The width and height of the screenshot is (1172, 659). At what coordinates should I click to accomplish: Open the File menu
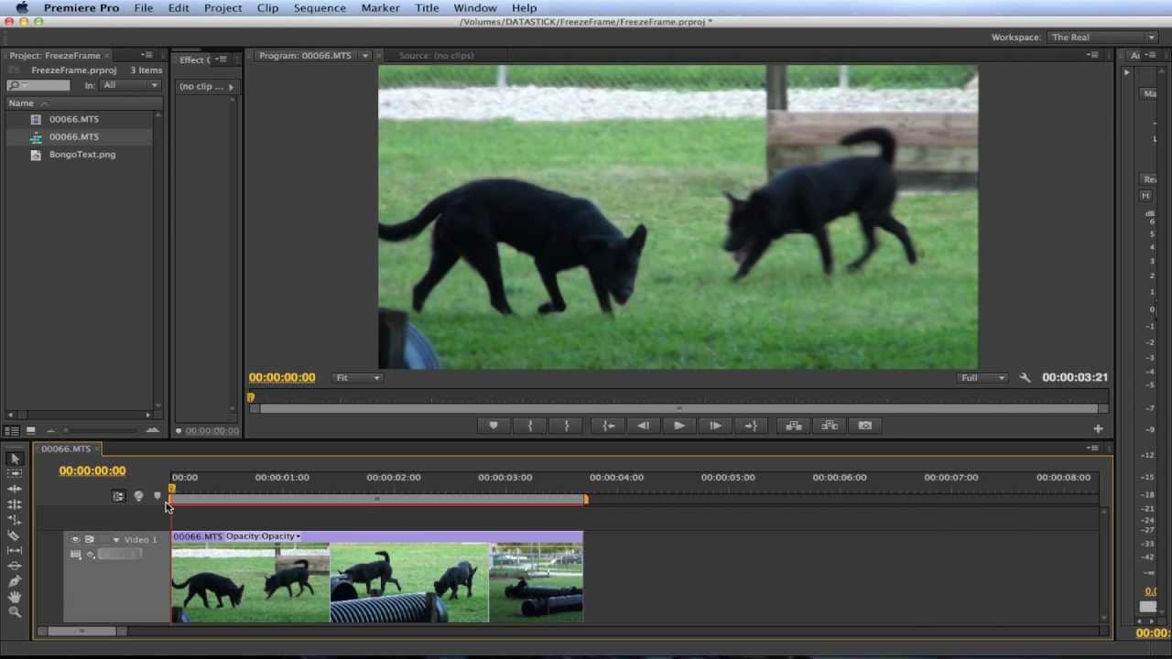144,8
